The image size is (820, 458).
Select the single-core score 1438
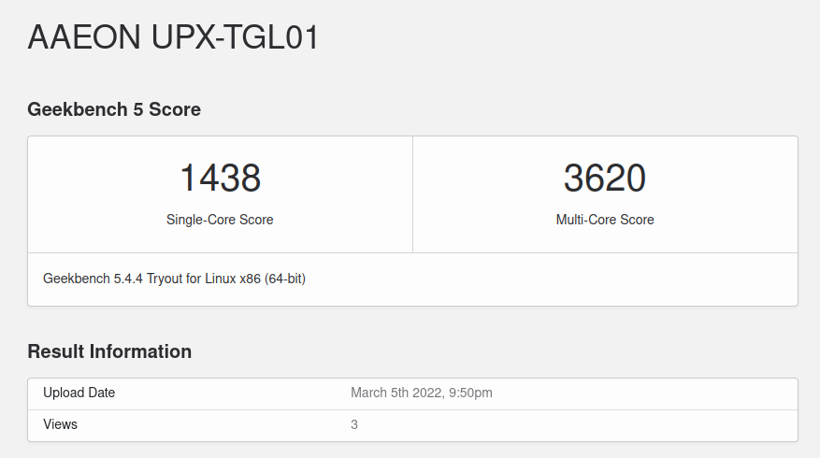(220, 178)
